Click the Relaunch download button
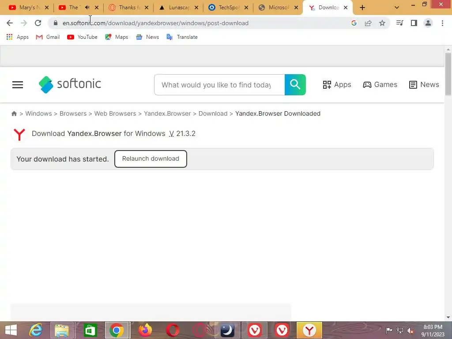The height and width of the screenshot is (339, 452). pos(151,159)
